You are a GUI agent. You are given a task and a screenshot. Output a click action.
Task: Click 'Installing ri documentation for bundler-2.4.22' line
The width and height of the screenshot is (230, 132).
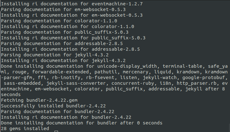66,117
